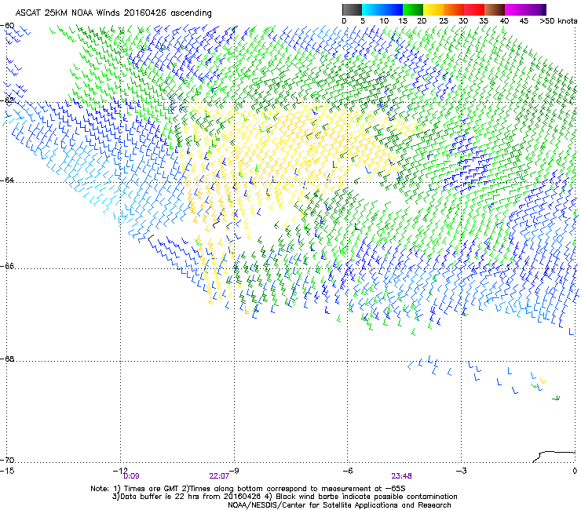Image resolution: width=581 pixels, height=510 pixels.
Task: Click the latitude label '-66'
Action: (8, 266)
